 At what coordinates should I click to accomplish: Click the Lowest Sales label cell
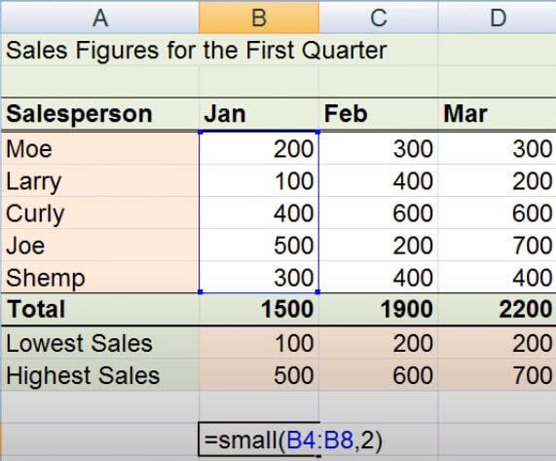click(x=100, y=343)
